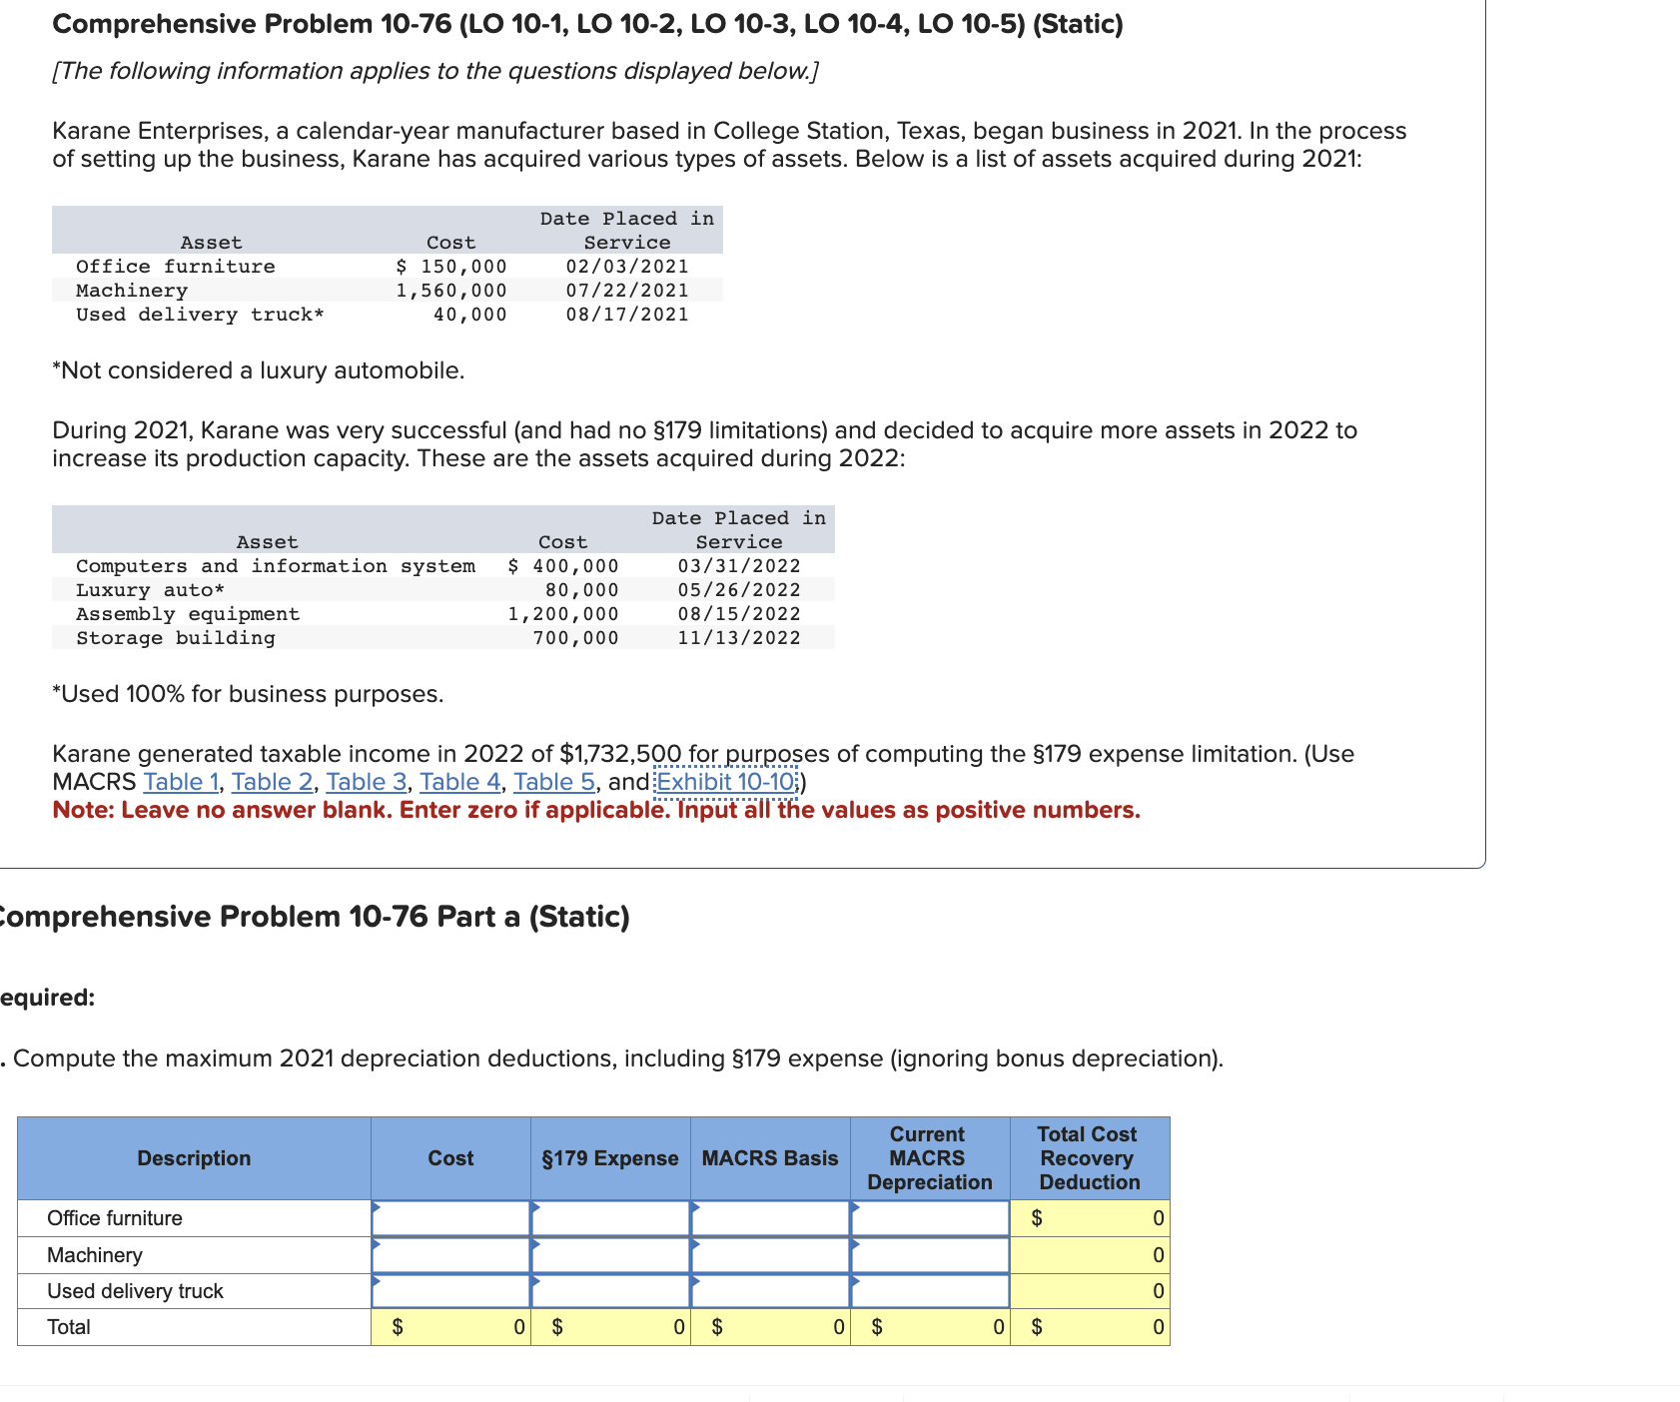1680x1402 pixels.
Task: Click the Cost input for Machinery
Action: pos(449,1254)
